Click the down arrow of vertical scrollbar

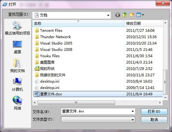[x=165, y=98]
